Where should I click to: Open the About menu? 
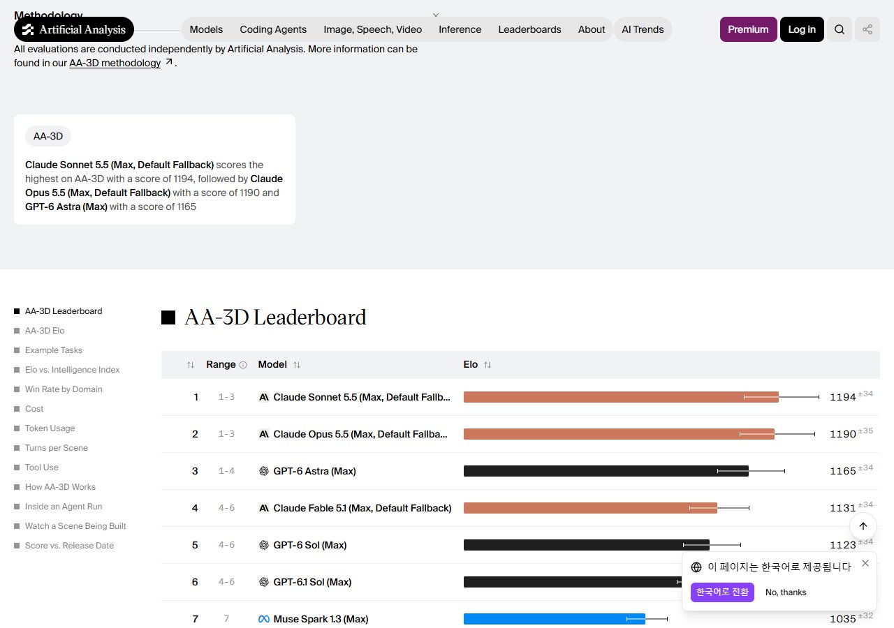592,29
